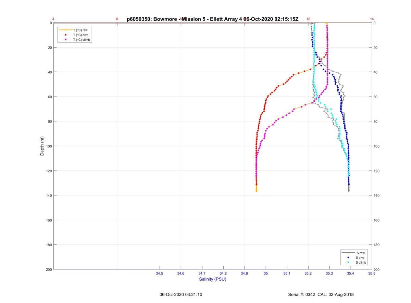Click the red temperature tick label 4
Viewport: 411px width, 303px height.
coord(53,19)
